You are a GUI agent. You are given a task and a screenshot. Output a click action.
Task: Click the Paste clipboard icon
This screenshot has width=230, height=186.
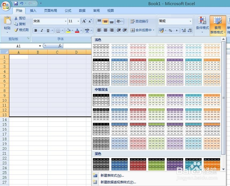pos(7,20)
